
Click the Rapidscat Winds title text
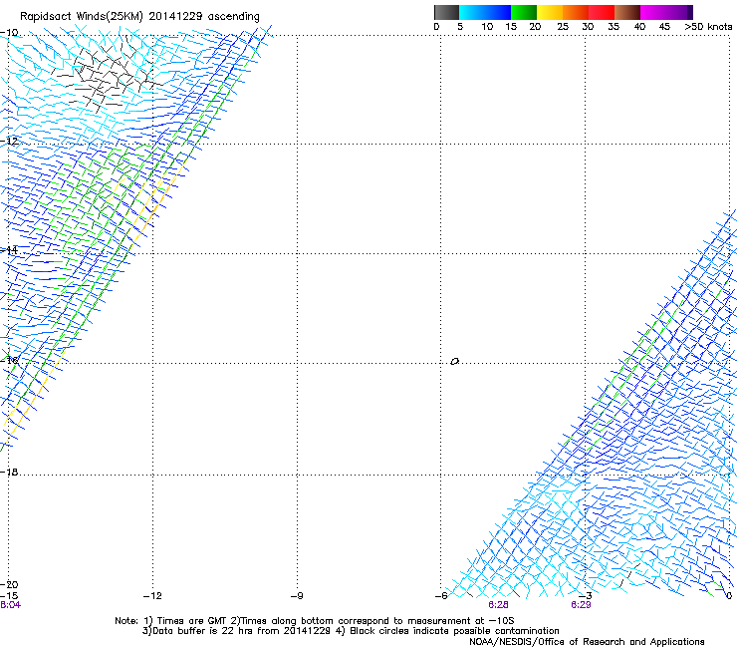[139, 17]
